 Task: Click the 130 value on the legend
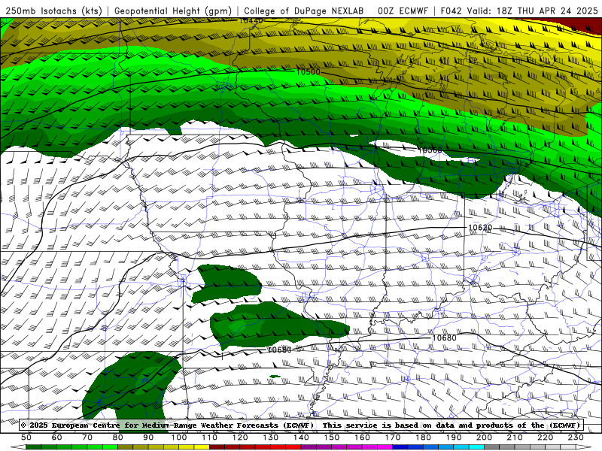coord(271,437)
